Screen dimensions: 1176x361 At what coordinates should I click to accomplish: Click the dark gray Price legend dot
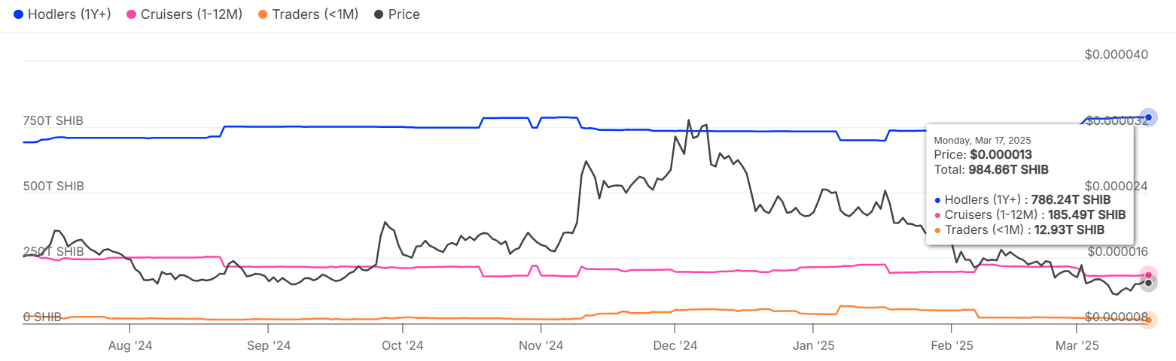click(379, 14)
